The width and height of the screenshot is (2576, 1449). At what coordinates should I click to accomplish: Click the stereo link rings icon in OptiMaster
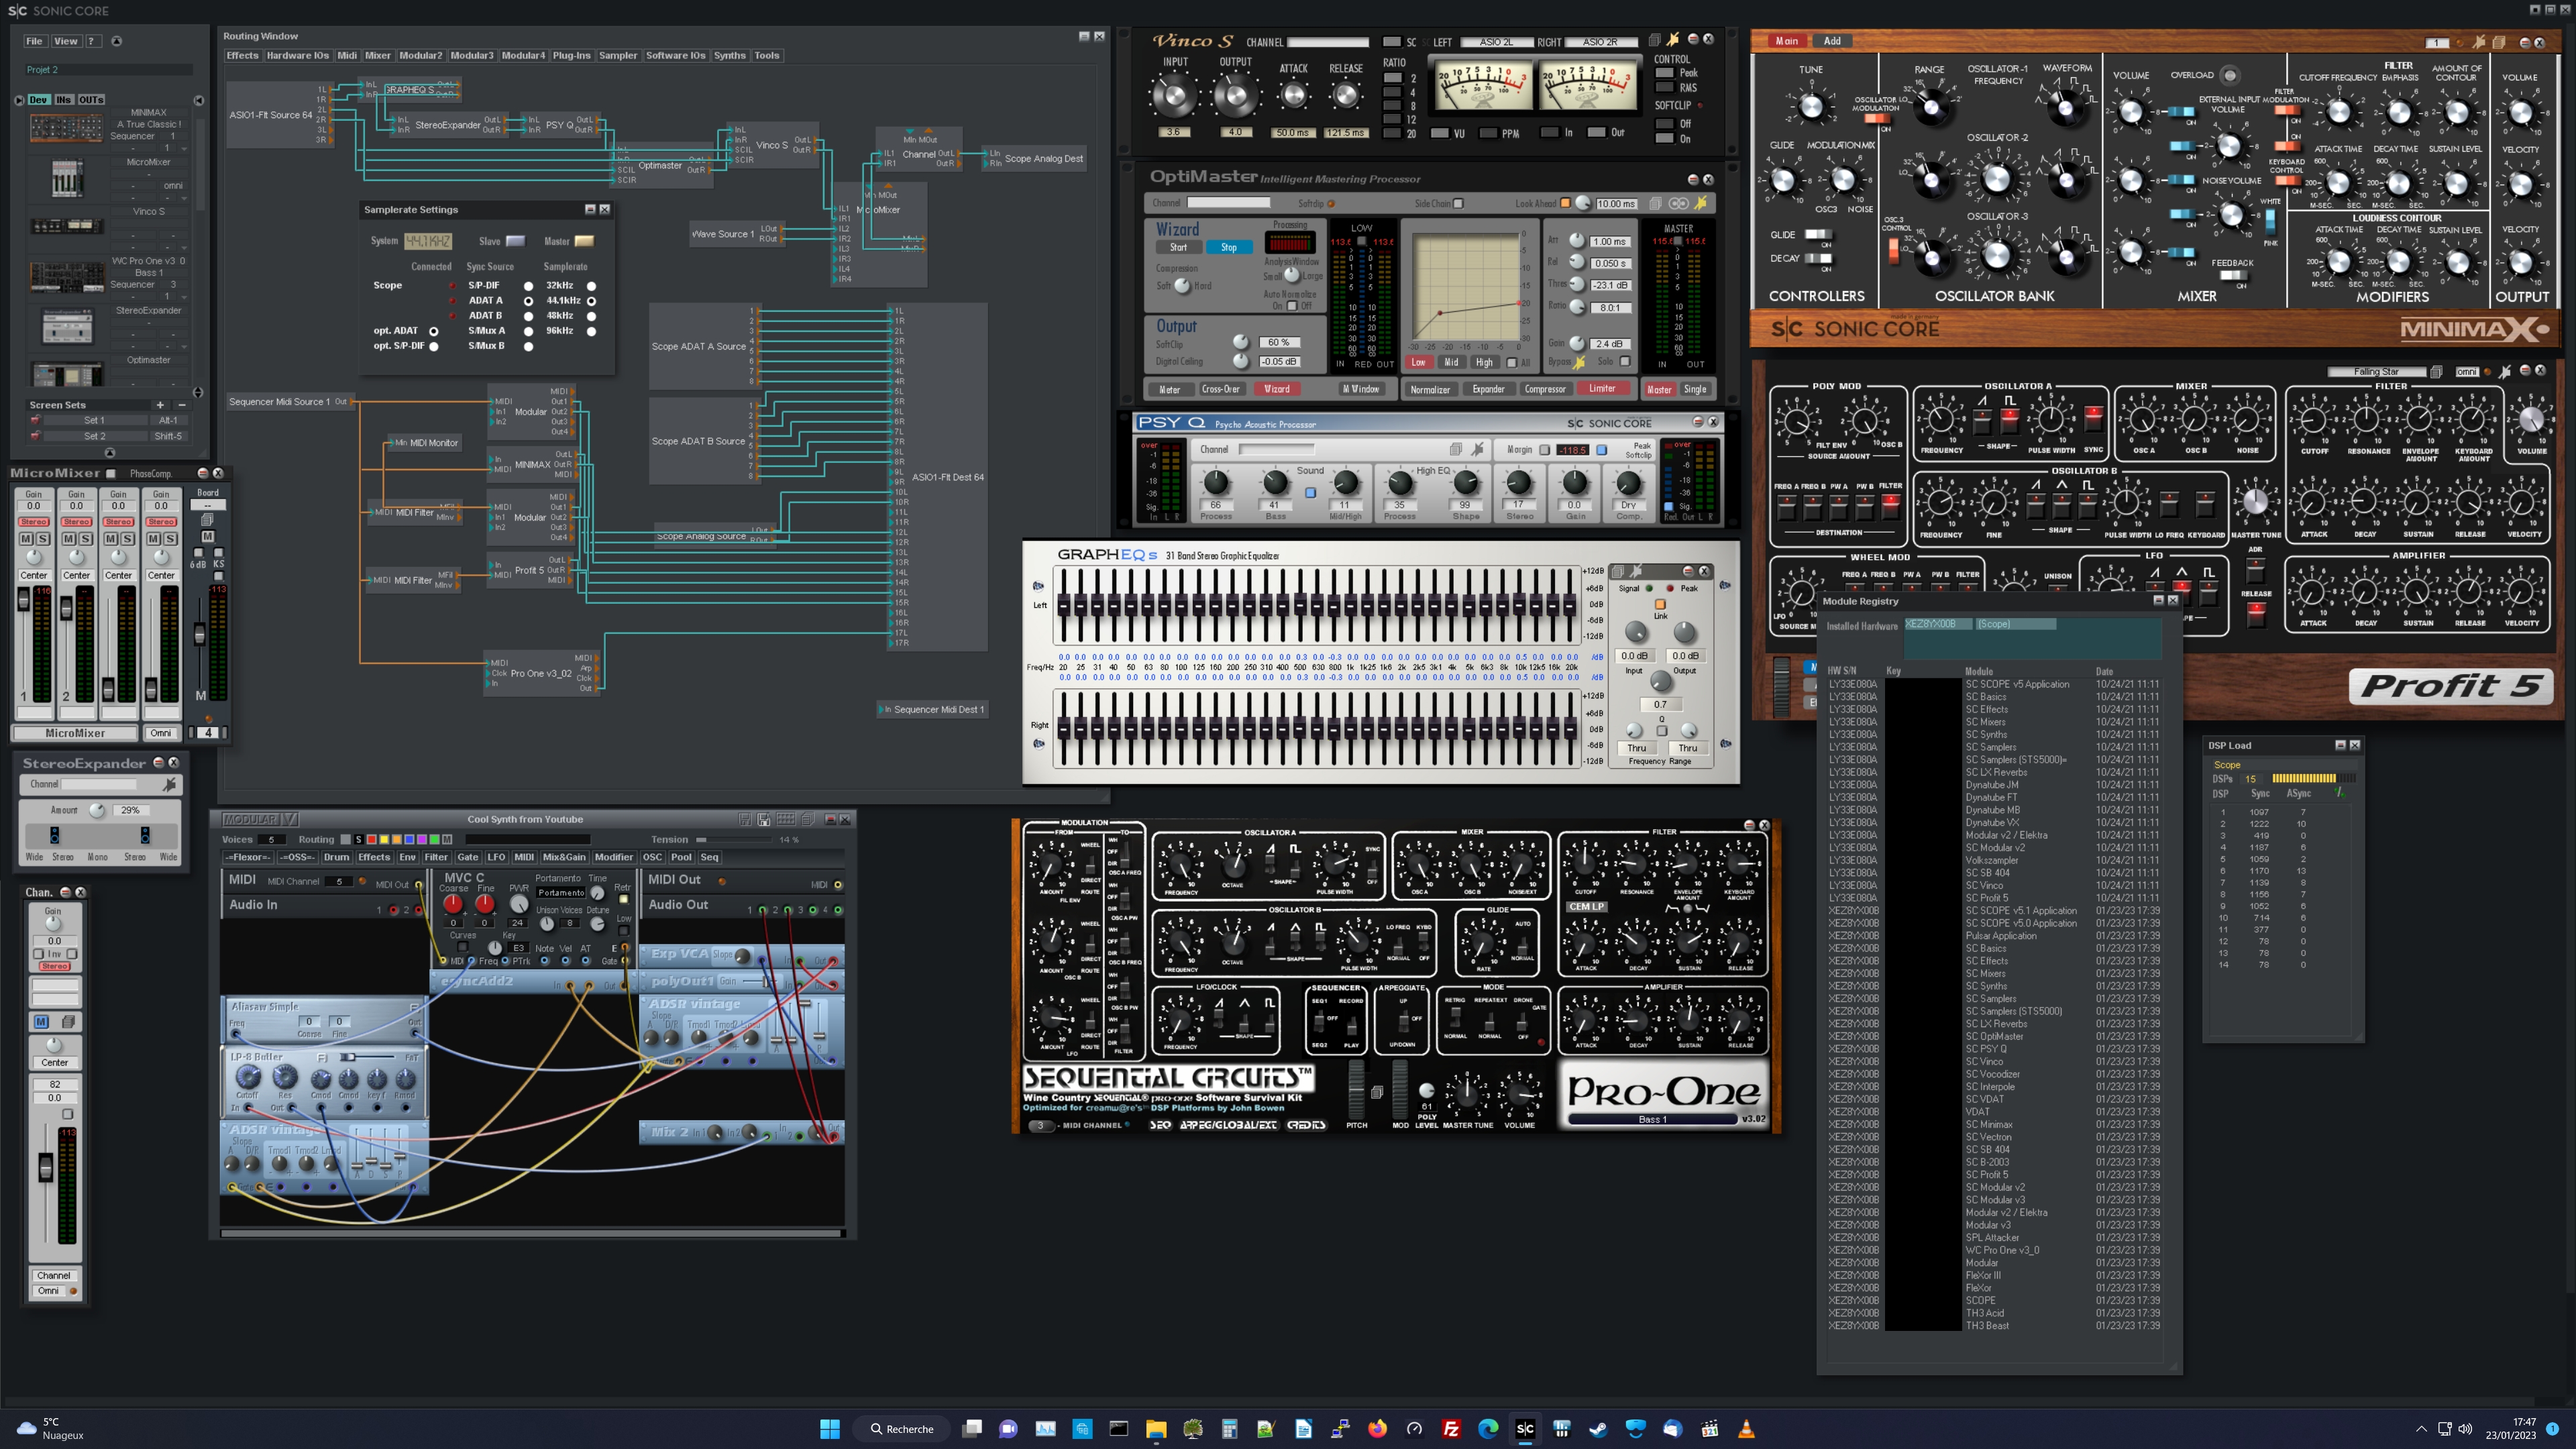click(x=1678, y=203)
